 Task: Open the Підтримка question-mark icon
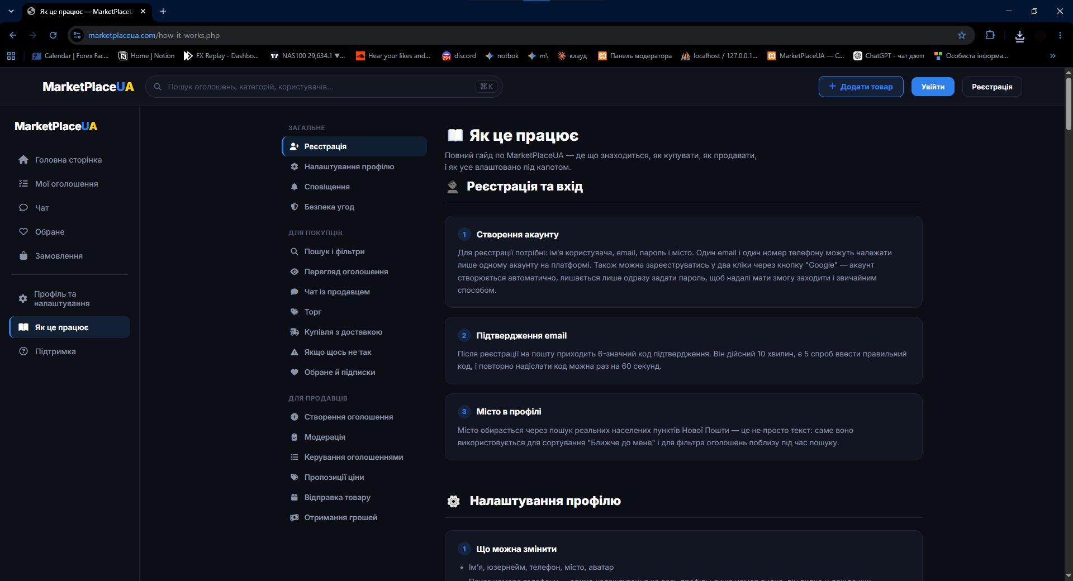tap(23, 351)
